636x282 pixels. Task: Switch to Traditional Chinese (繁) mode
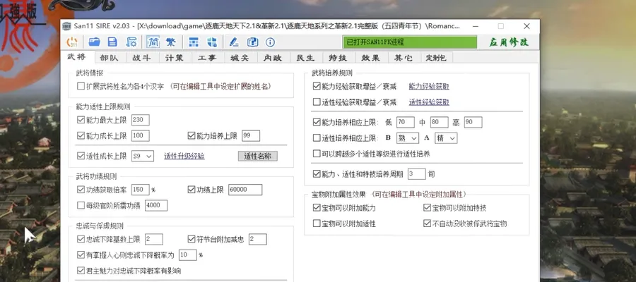[x=171, y=42]
